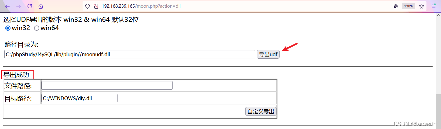Open the insecure connection lock icon
The image size is (441, 129).
pyautogui.click(x=96, y=6)
